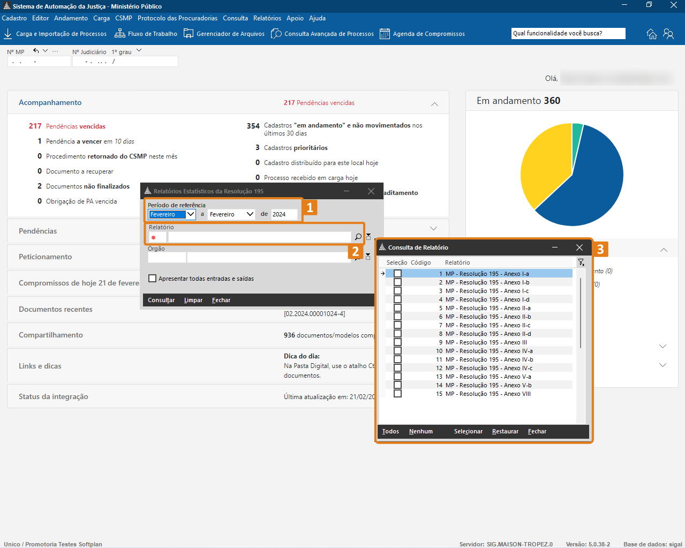Click Limpar to clear the form
The height and width of the screenshot is (548, 685).
tap(193, 300)
